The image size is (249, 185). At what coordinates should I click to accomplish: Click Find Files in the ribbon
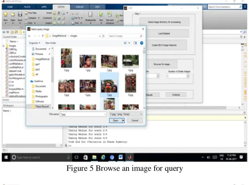[31, 13]
